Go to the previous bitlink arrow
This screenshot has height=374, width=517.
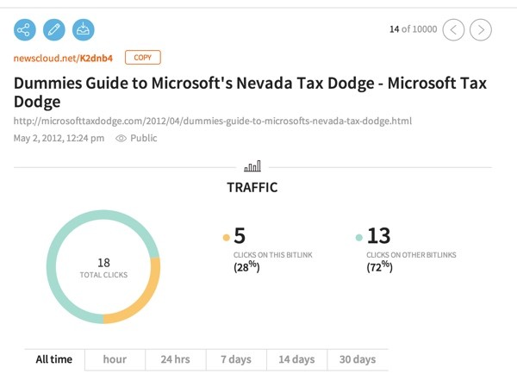pyautogui.click(x=453, y=30)
